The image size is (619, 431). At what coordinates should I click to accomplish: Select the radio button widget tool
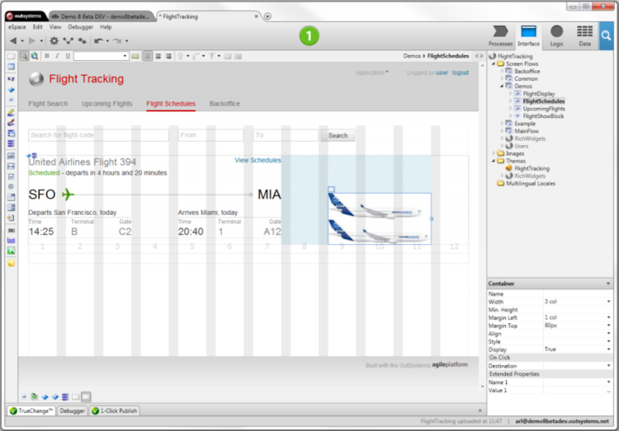[x=11, y=186]
